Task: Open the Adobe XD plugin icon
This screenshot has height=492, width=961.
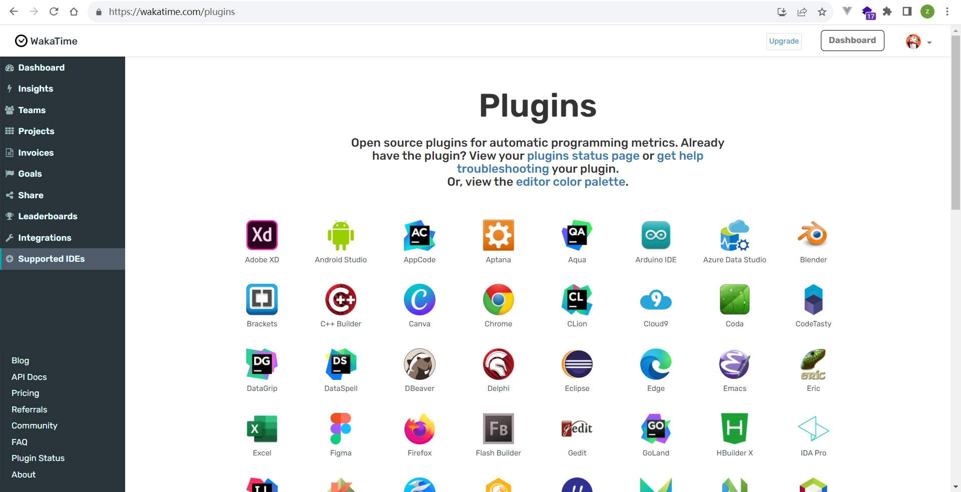Action: (x=262, y=235)
